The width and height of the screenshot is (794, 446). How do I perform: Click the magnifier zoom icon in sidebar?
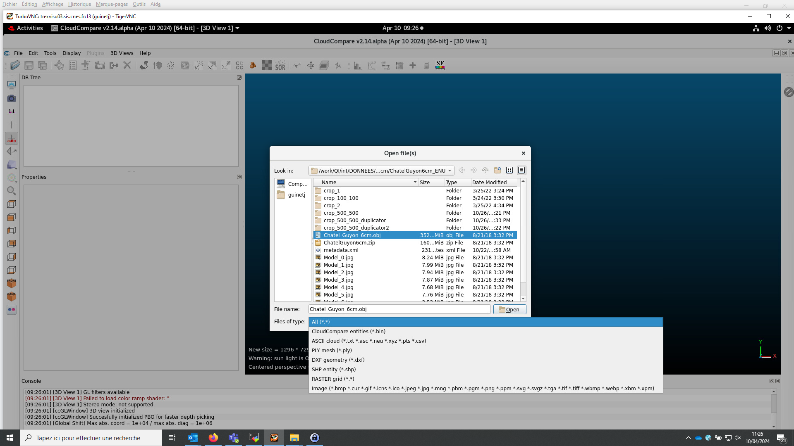(12, 191)
